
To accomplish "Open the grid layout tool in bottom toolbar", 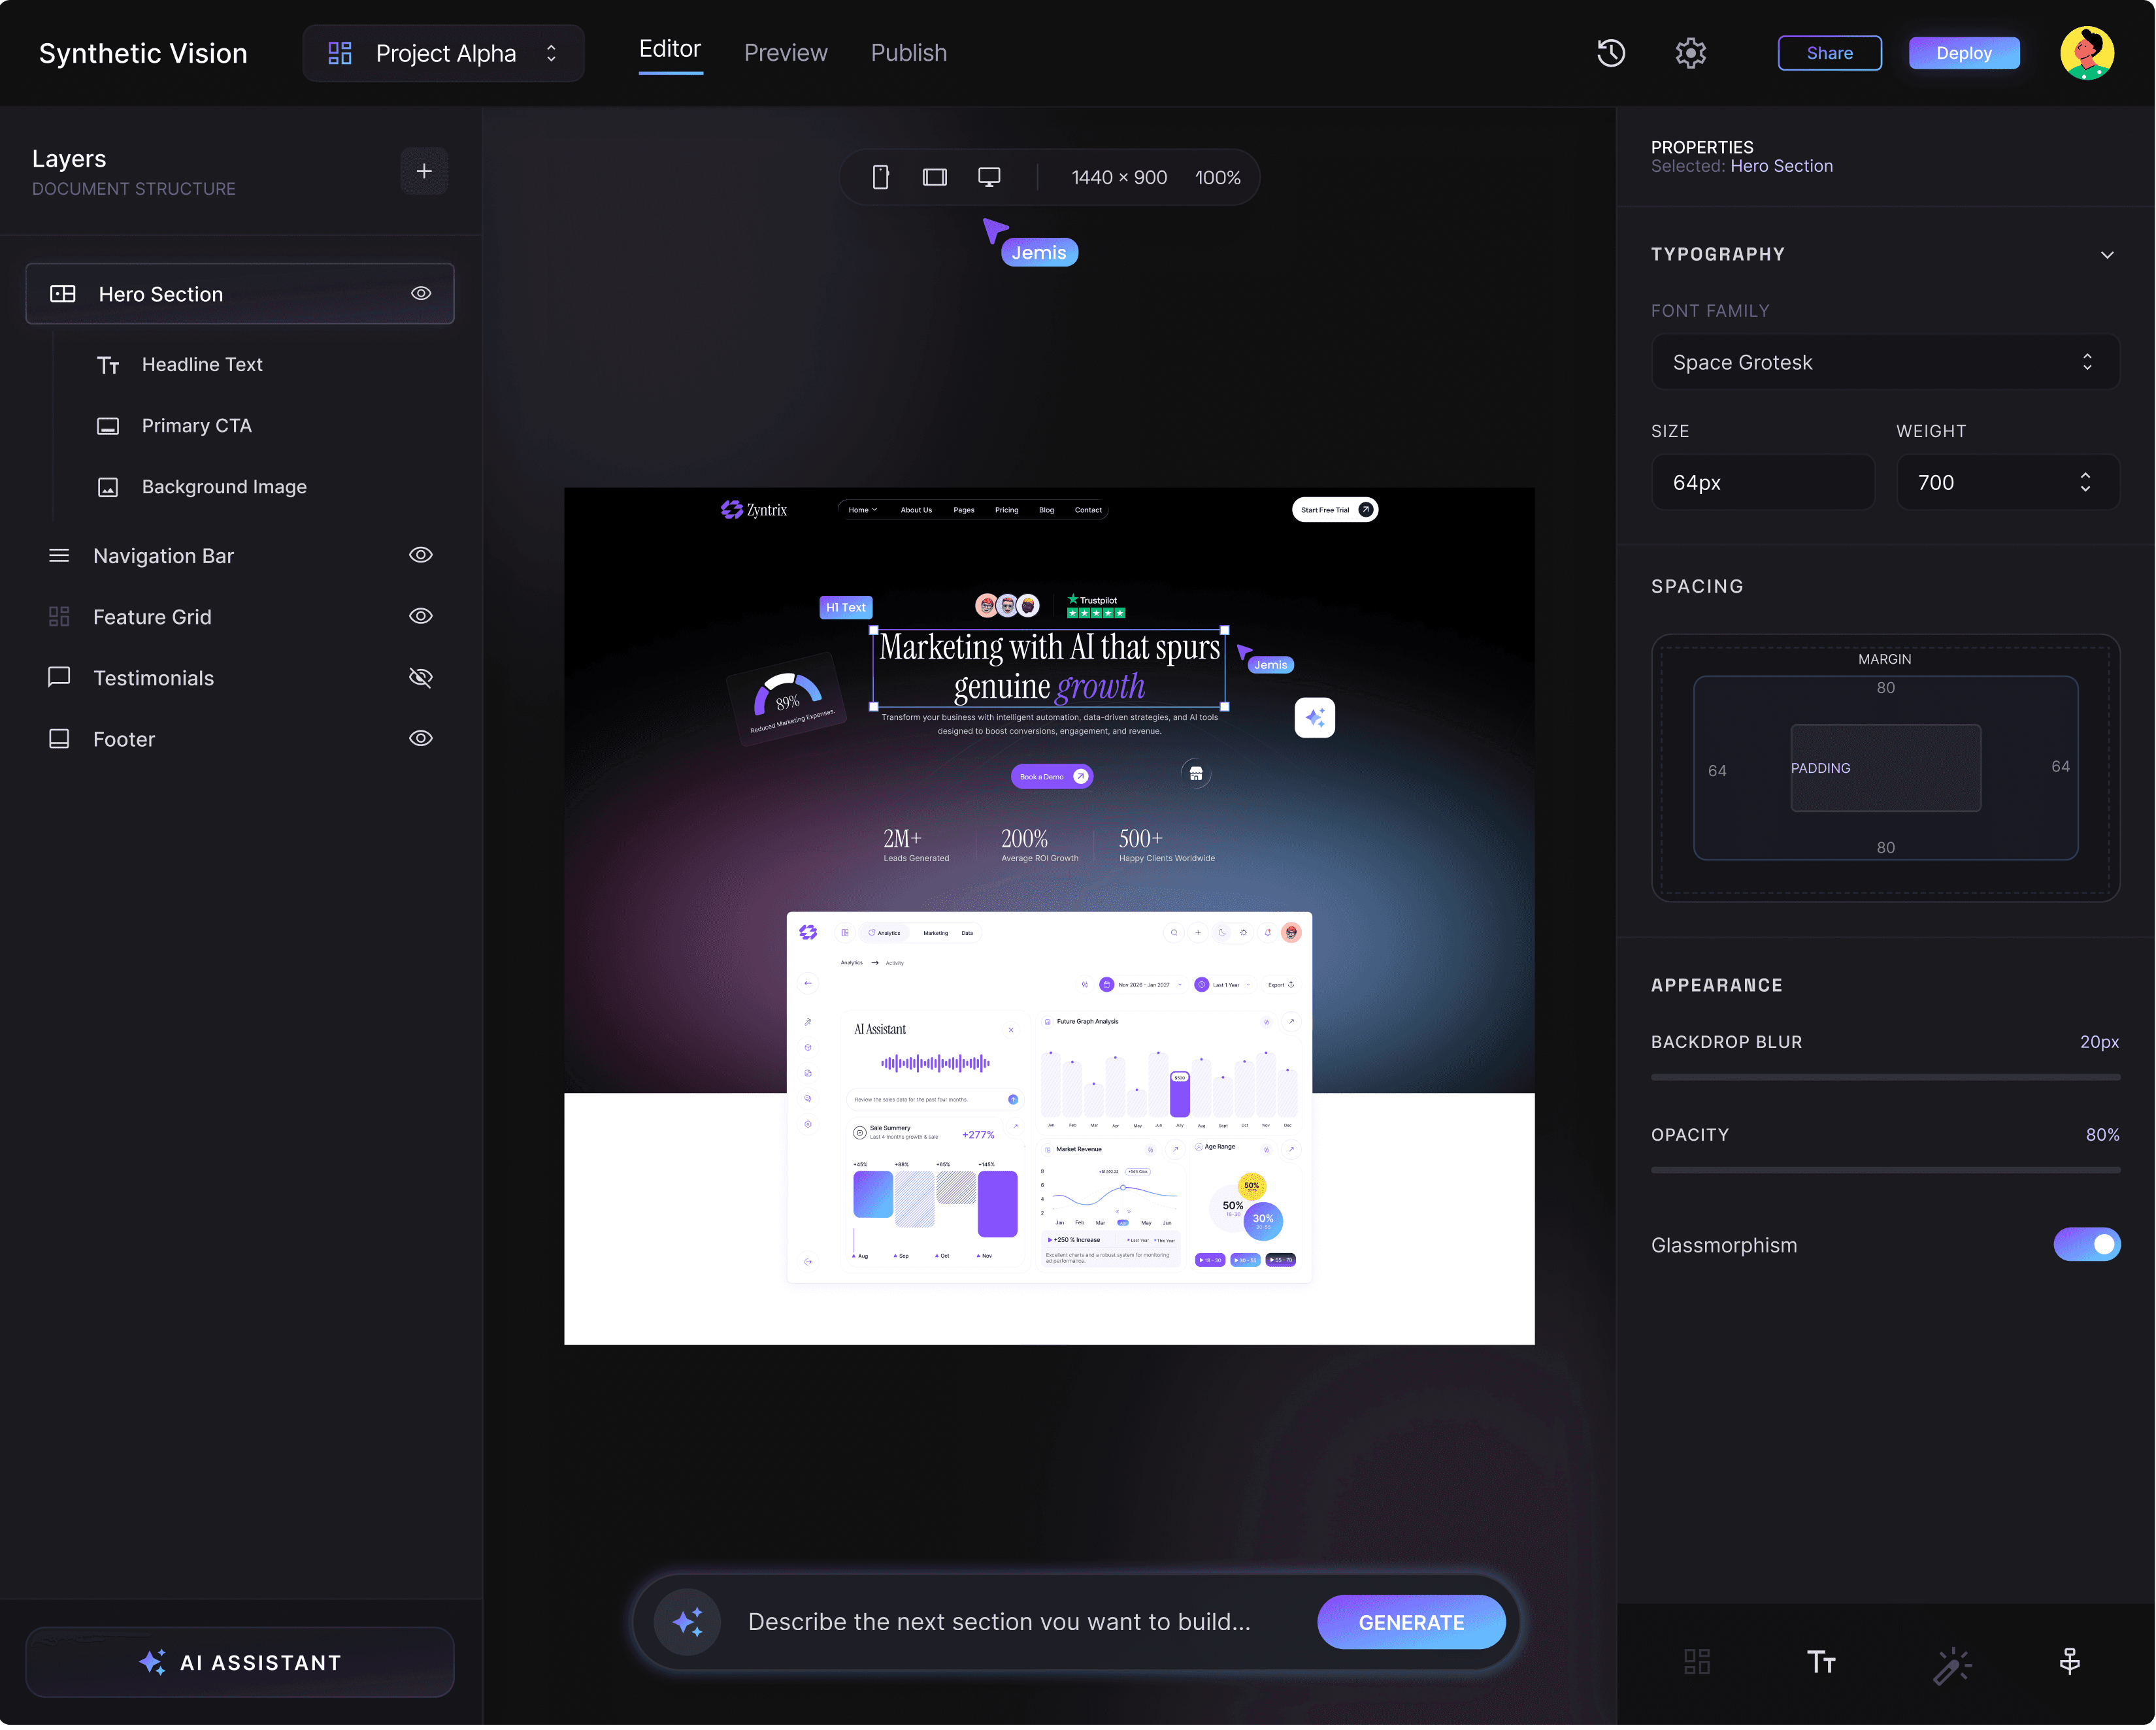I will [1696, 1661].
